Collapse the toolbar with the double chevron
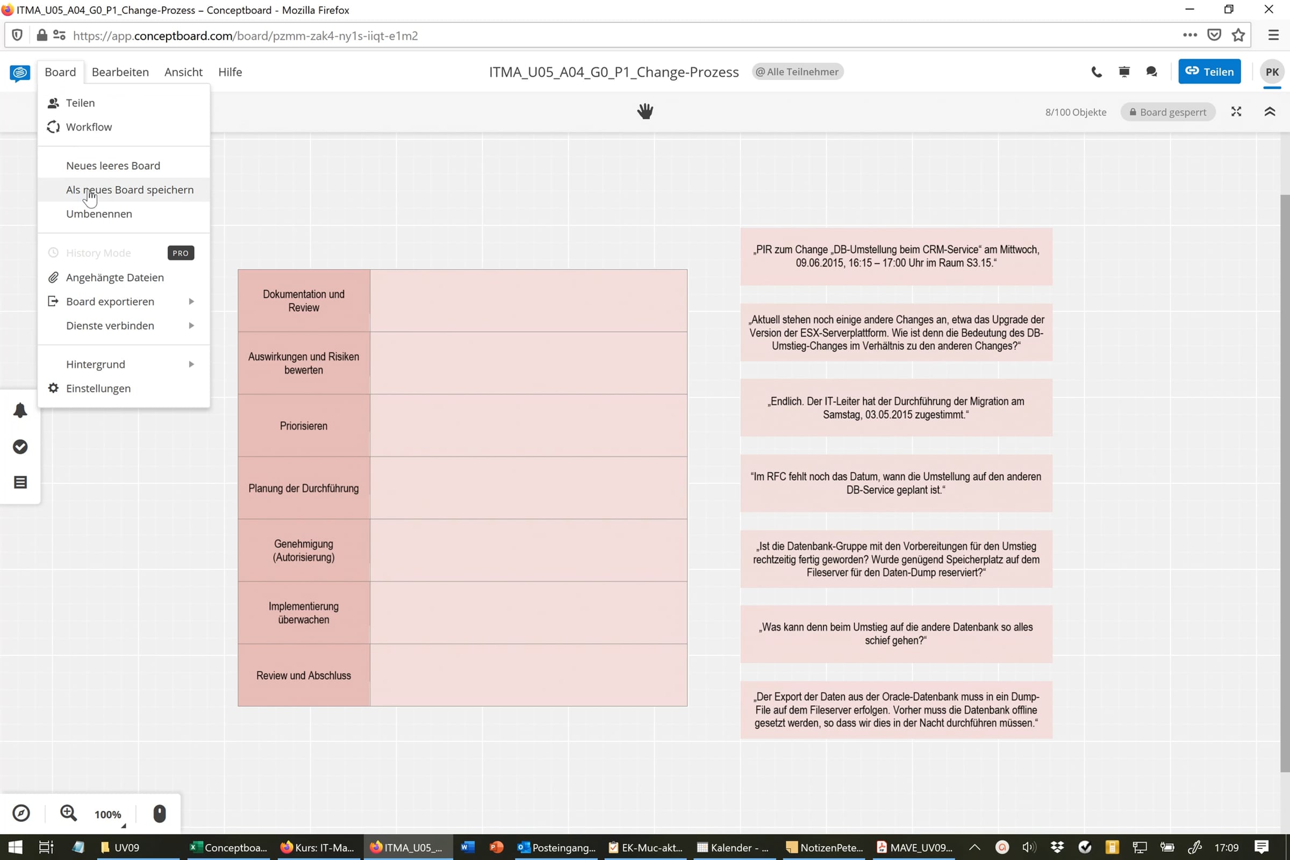This screenshot has height=860, width=1290. [x=1270, y=112]
